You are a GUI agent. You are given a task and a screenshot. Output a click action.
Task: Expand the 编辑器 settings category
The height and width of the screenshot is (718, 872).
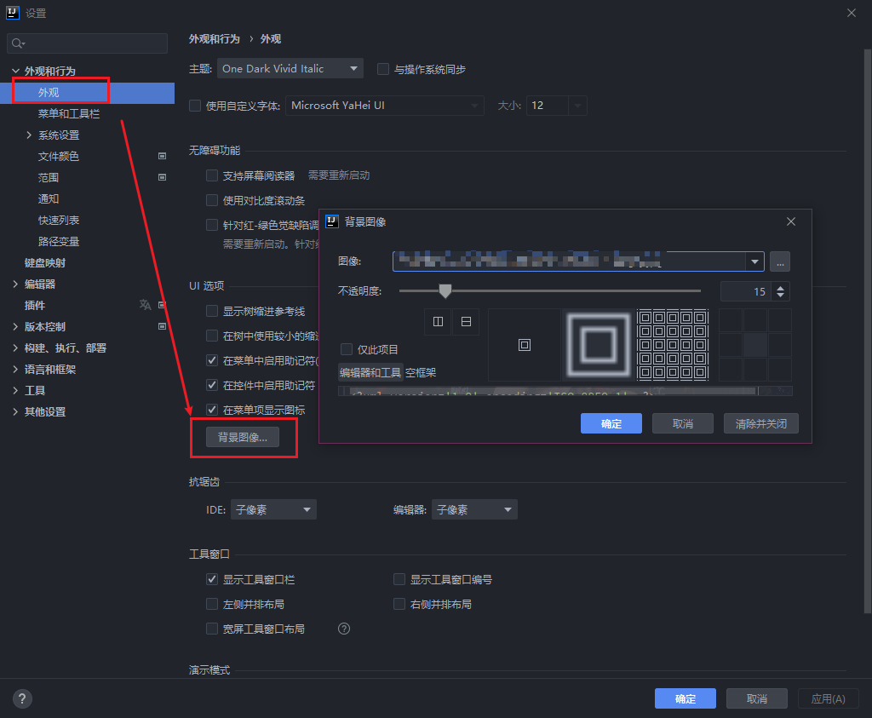[x=15, y=284]
